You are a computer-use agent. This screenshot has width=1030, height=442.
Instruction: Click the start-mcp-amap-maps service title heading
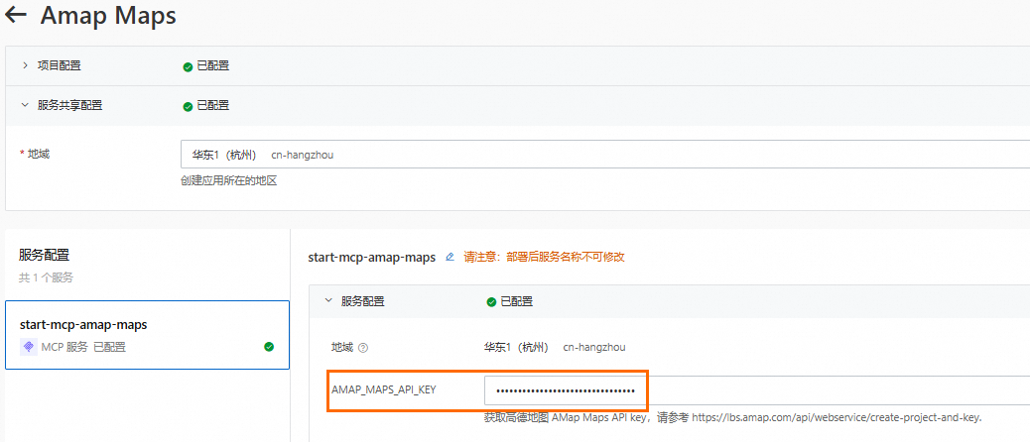(372, 257)
